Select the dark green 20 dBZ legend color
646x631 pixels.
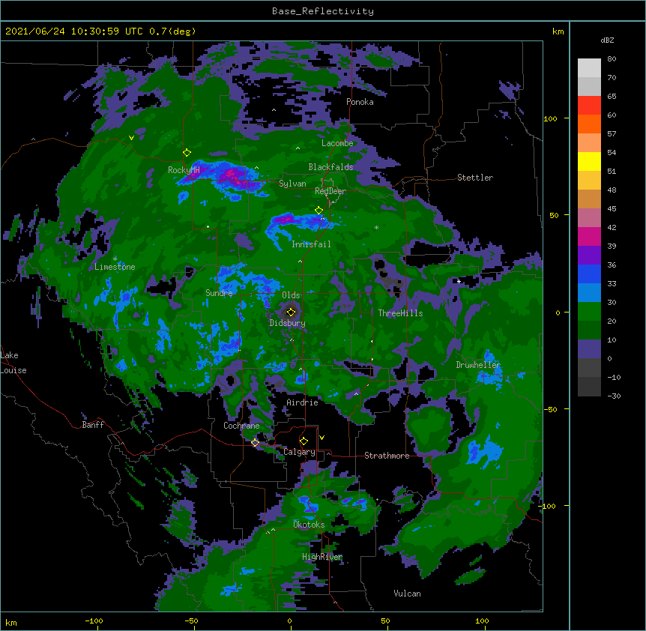(x=589, y=330)
